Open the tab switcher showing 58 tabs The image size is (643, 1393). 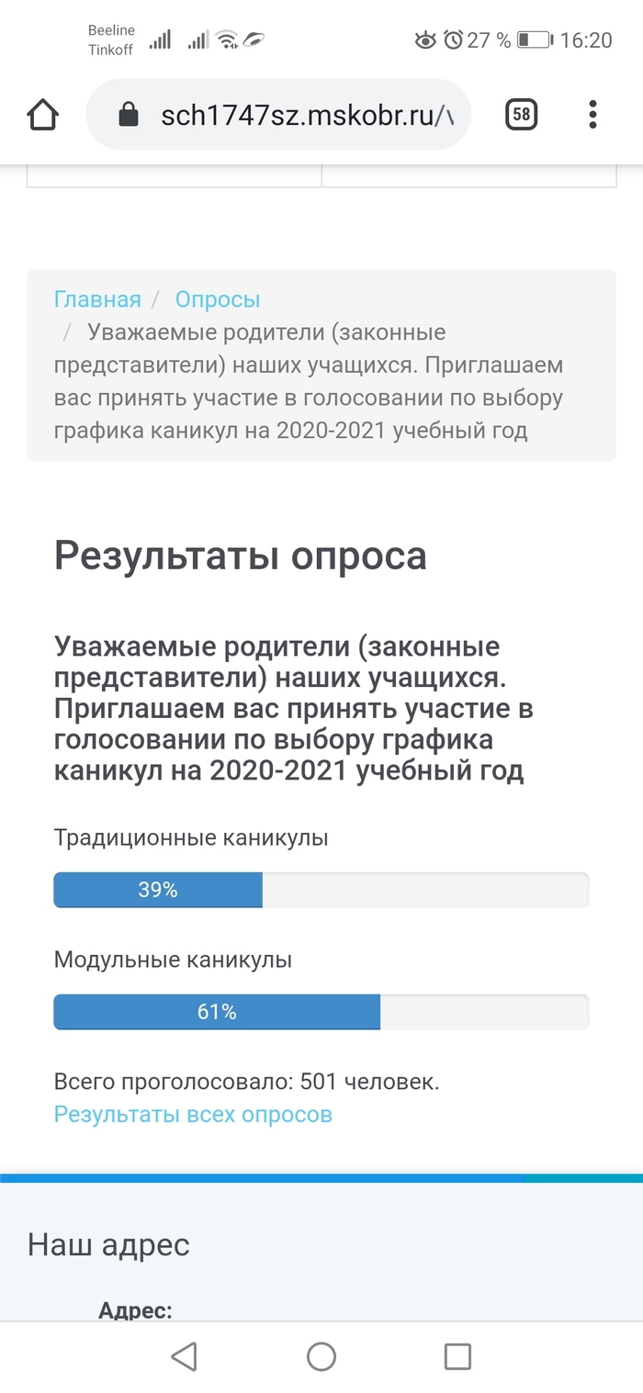[x=521, y=115]
